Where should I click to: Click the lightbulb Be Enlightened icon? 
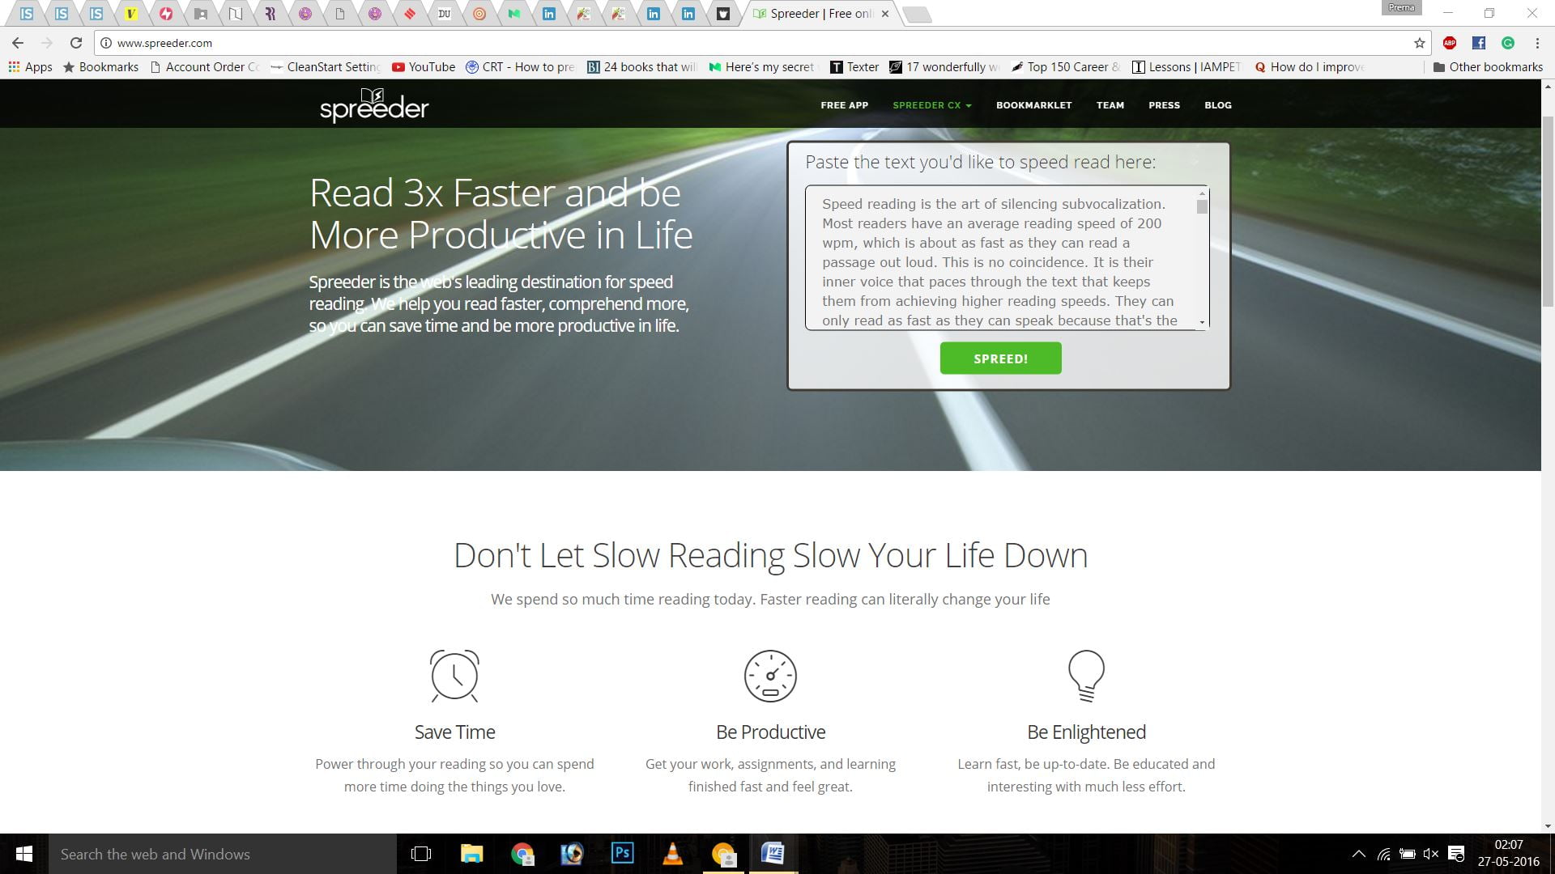[1086, 676]
